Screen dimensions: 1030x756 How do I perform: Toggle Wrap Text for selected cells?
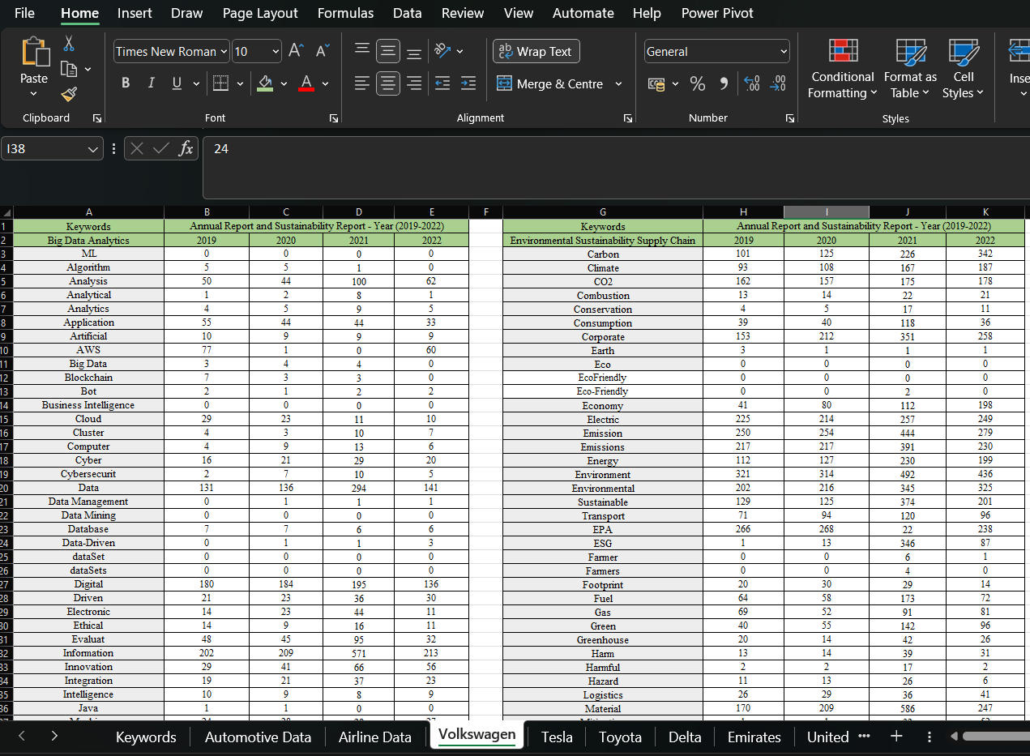[536, 51]
